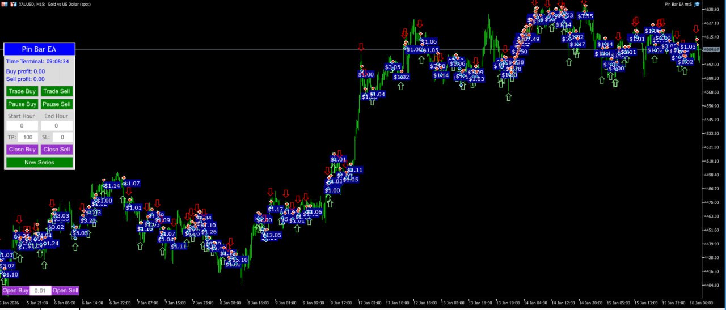Viewport: 726px width, 310px height.
Task: Click the XAUUSD chart icon in title bar
Action: (x=5, y=4)
